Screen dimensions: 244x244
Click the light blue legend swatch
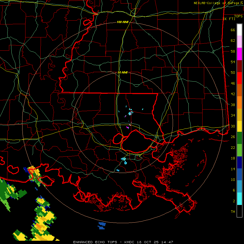tap(239, 187)
